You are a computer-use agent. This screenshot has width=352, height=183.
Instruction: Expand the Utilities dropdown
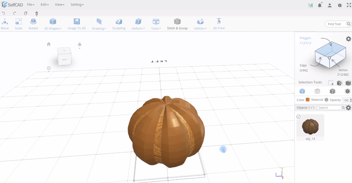200,24
